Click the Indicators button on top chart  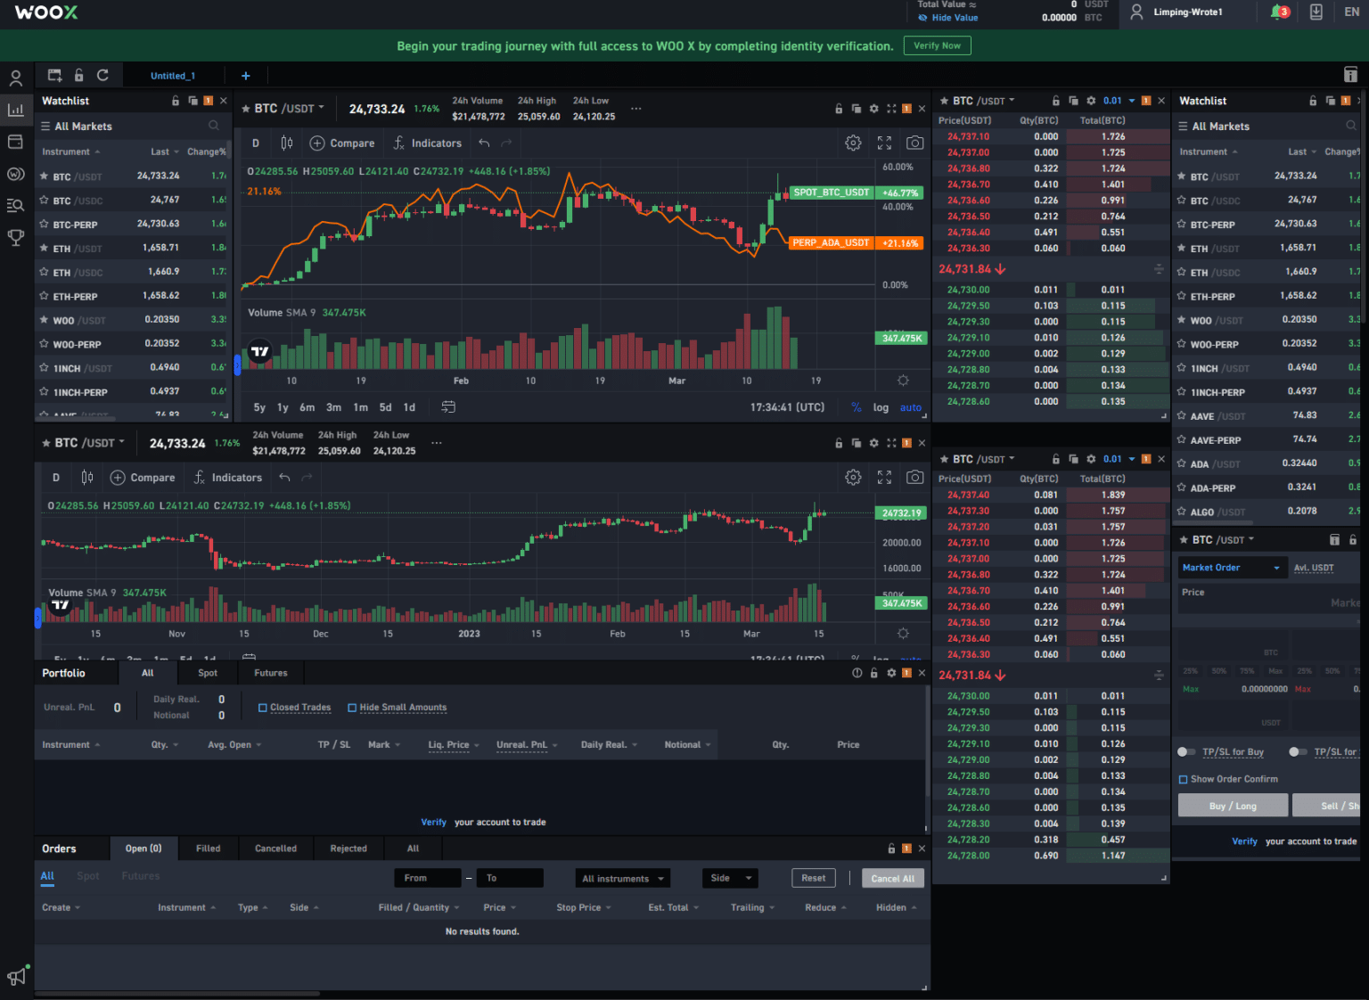click(x=427, y=143)
